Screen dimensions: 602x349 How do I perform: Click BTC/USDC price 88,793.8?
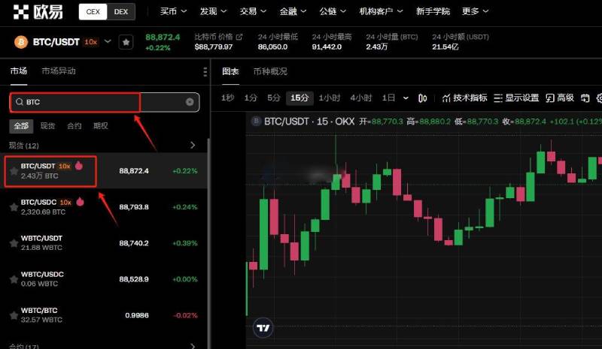tap(134, 207)
